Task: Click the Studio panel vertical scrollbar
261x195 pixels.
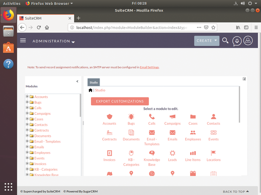Action: (240, 104)
